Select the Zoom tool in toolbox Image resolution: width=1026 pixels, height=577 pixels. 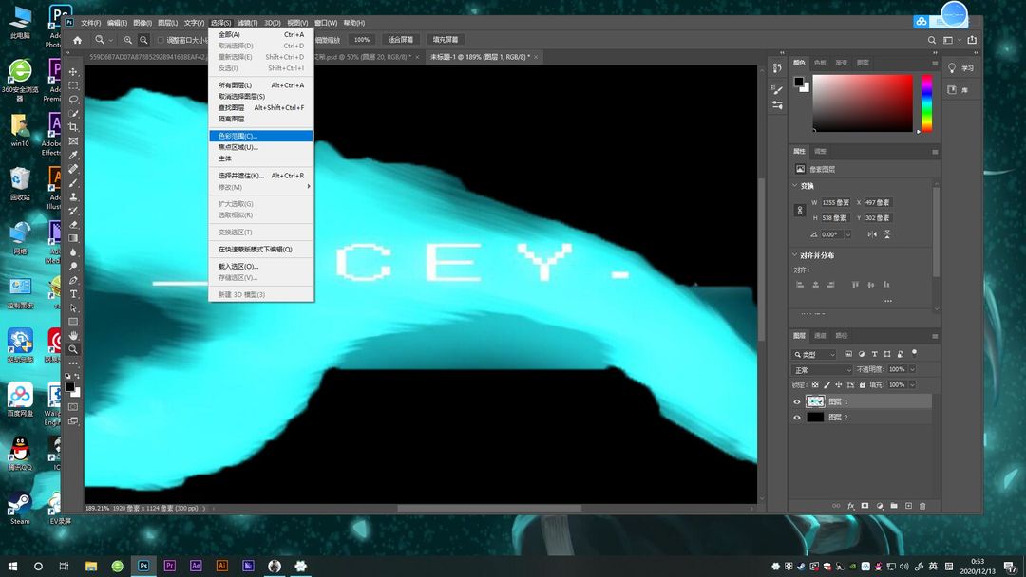point(73,349)
